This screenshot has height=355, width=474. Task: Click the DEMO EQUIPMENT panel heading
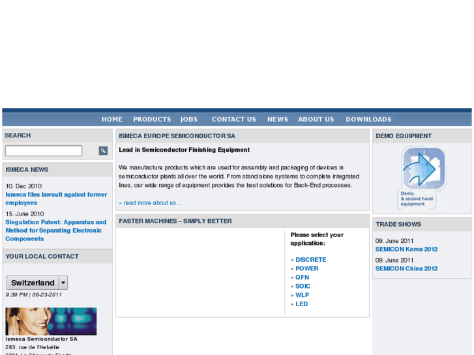coord(404,136)
